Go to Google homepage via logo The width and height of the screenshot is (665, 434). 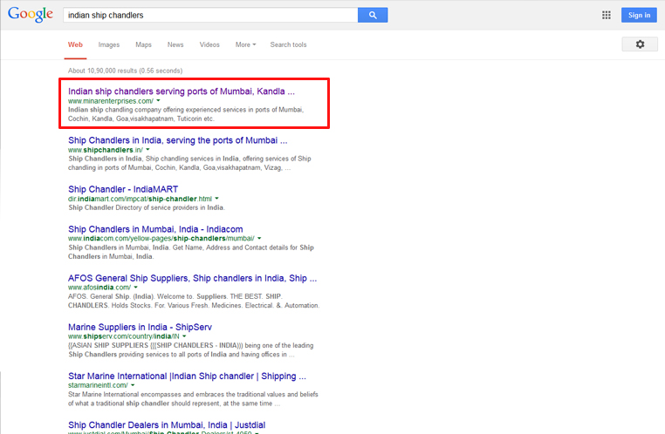tap(29, 15)
